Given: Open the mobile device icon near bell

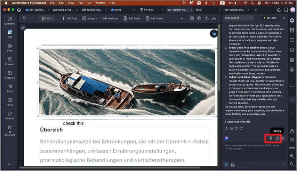Looking at the screenshot, I should pyautogui.click(x=286, y=10).
